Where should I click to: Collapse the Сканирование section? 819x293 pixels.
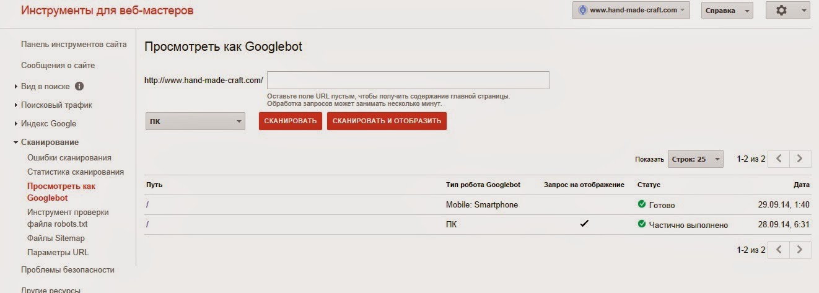[50, 142]
